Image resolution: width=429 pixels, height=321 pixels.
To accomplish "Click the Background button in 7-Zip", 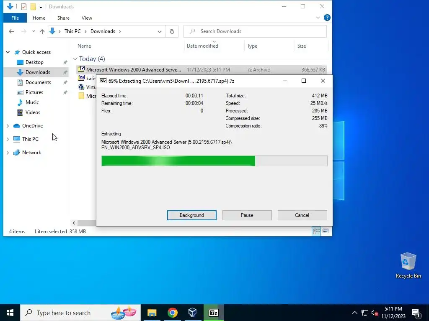I will (191, 215).
